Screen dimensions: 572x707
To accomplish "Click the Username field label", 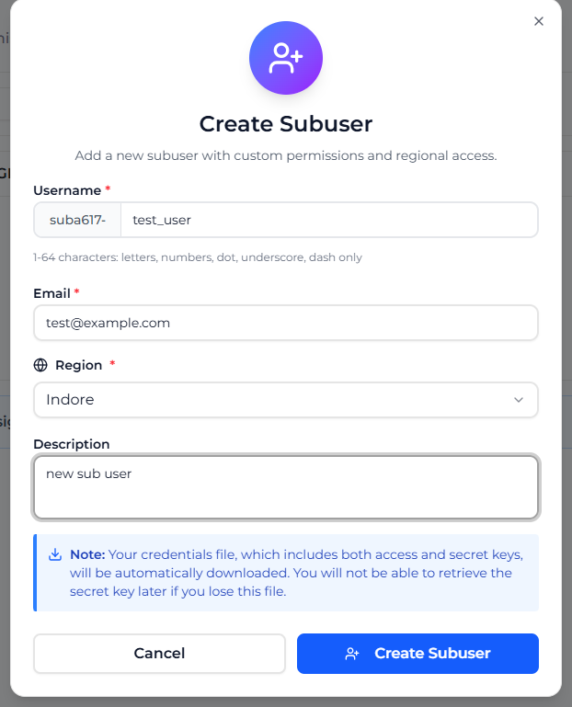I will coord(67,190).
